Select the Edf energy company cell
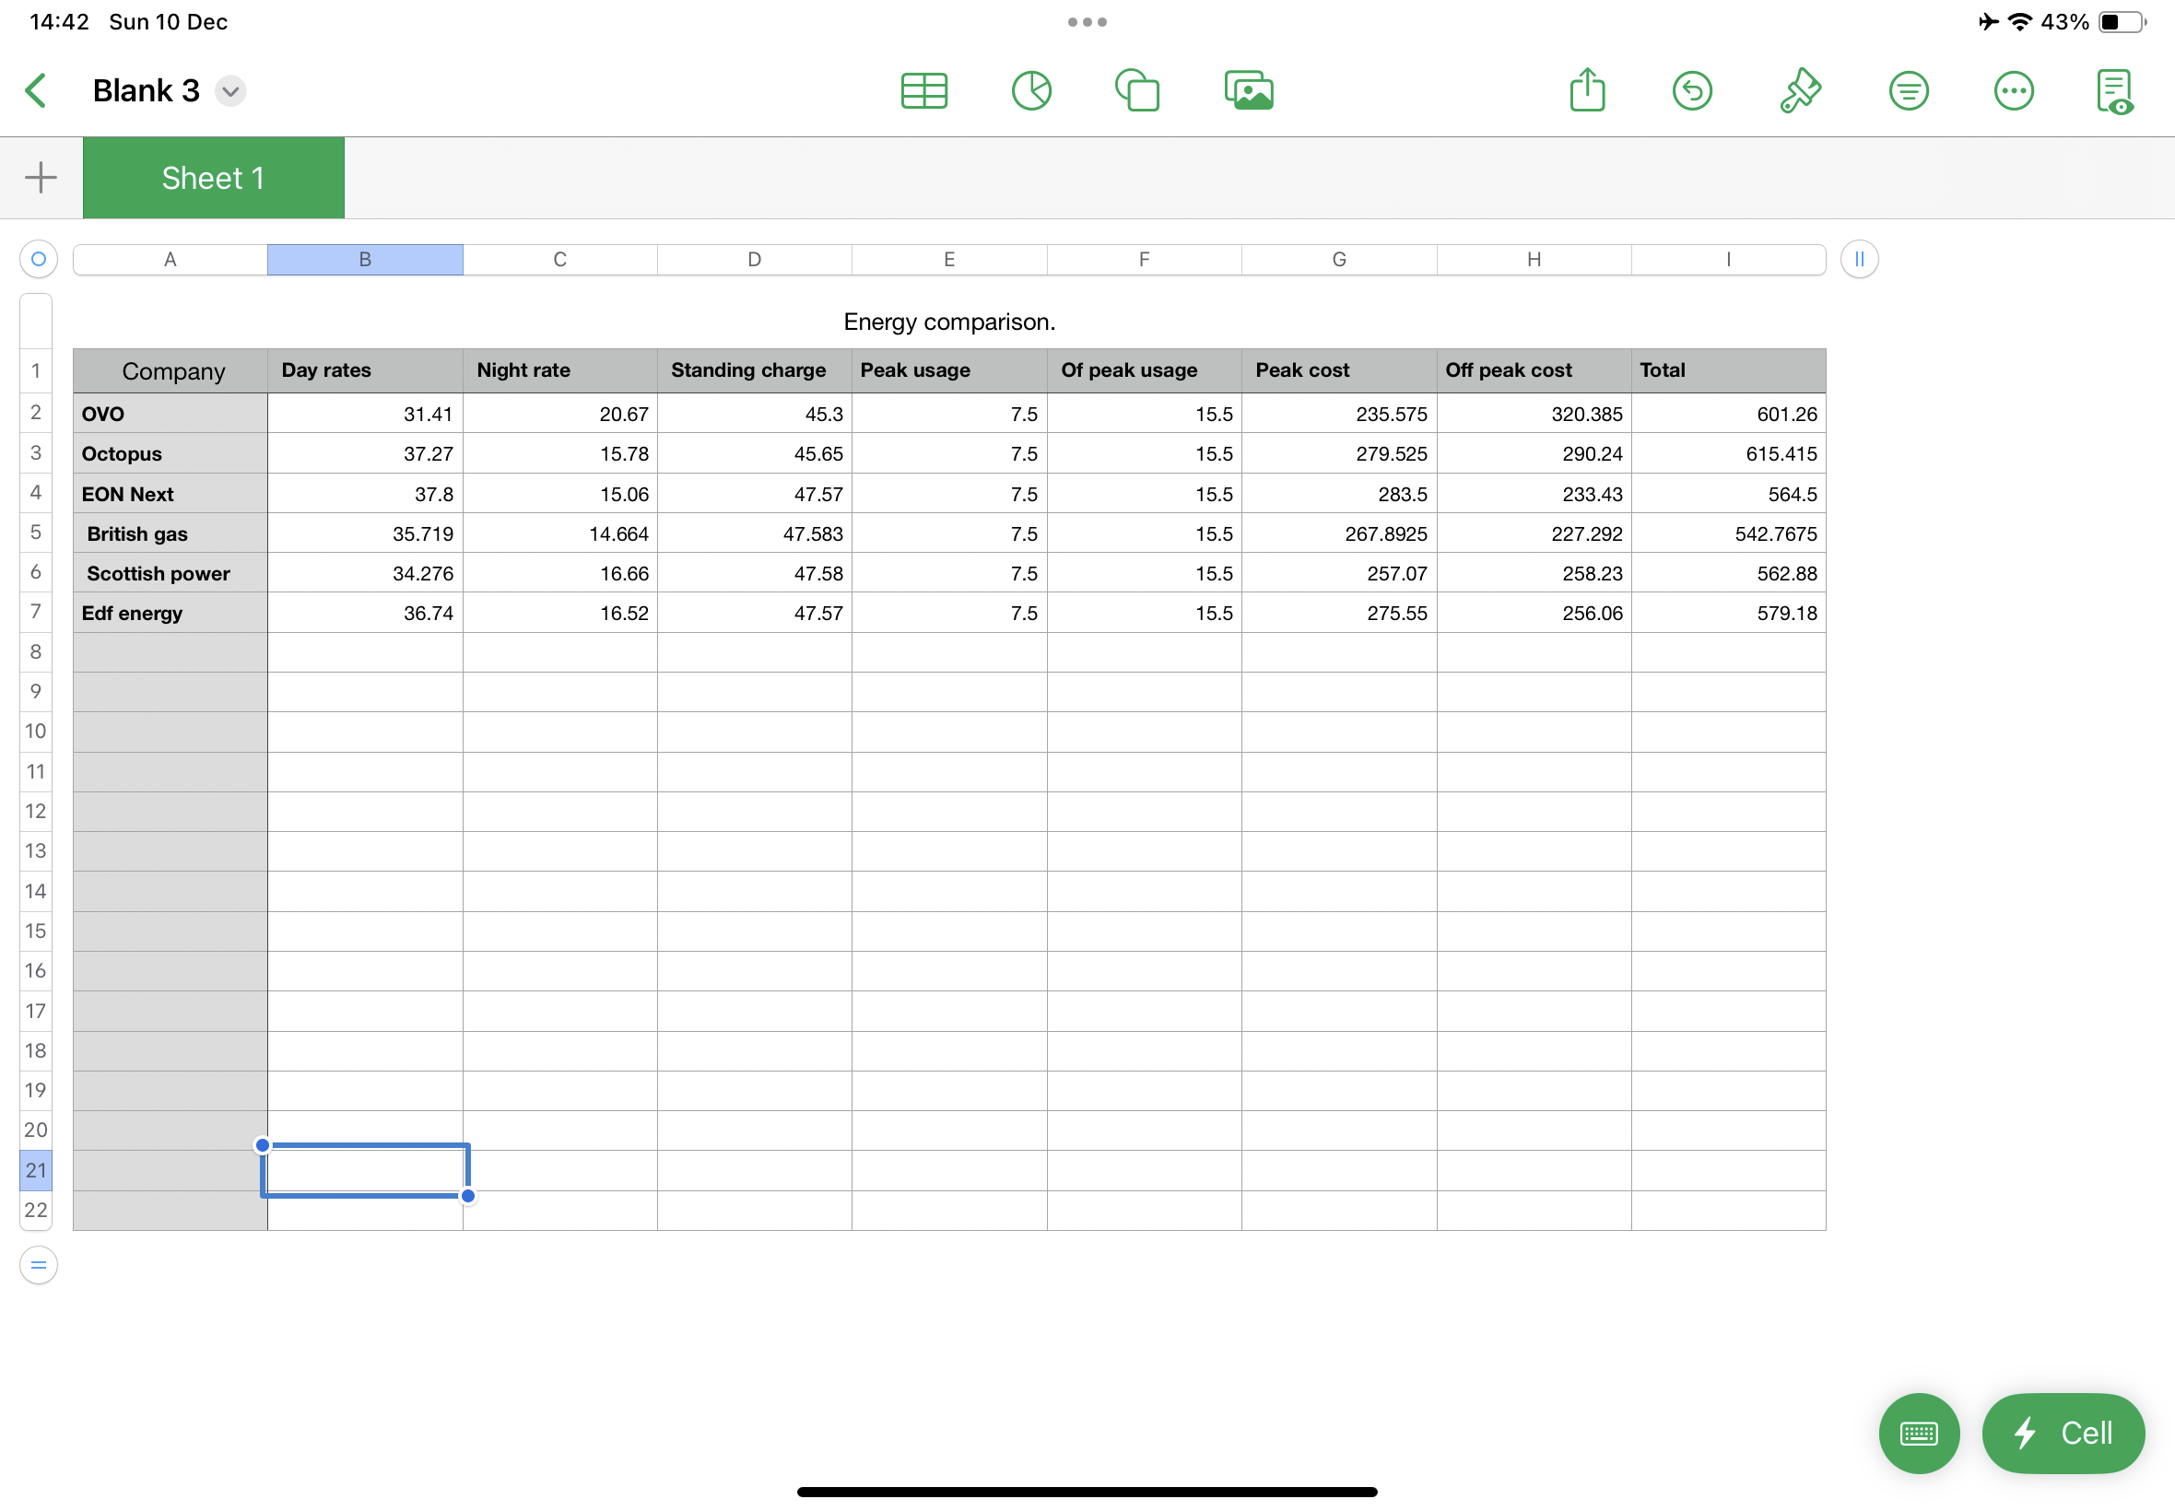The width and height of the screenshot is (2175, 1511). point(170,613)
